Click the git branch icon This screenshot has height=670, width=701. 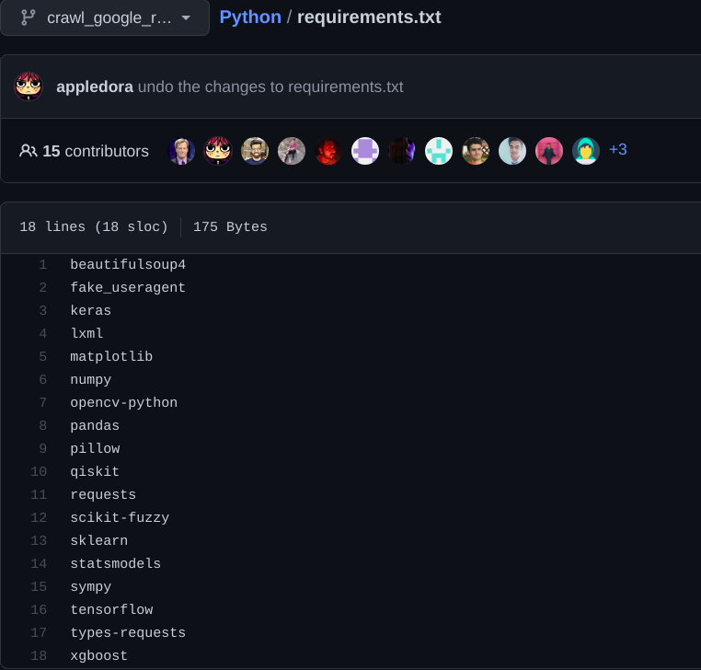tap(29, 17)
